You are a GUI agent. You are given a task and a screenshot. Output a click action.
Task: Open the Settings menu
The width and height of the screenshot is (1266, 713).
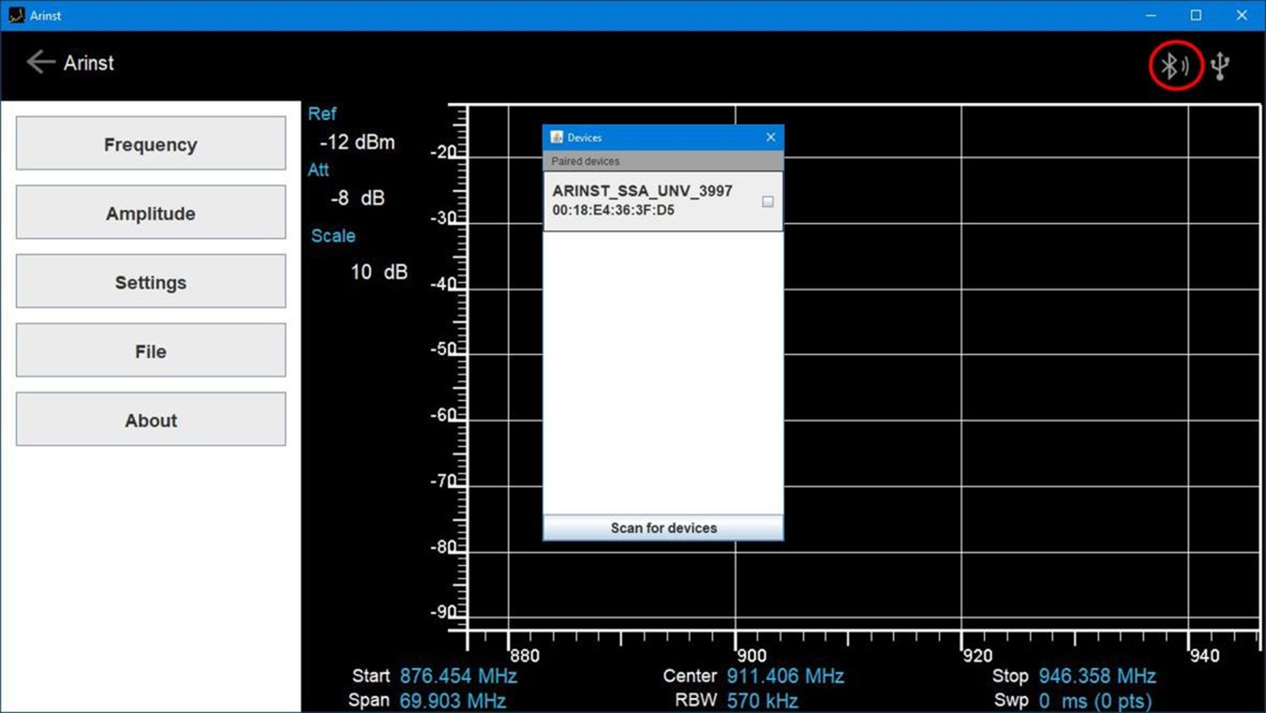(x=151, y=282)
